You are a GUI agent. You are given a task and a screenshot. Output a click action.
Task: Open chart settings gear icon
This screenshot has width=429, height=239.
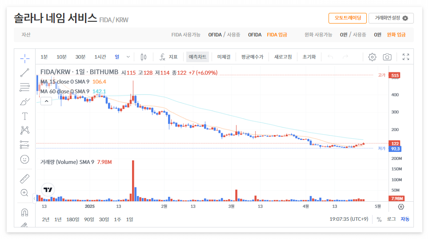coord(372,57)
